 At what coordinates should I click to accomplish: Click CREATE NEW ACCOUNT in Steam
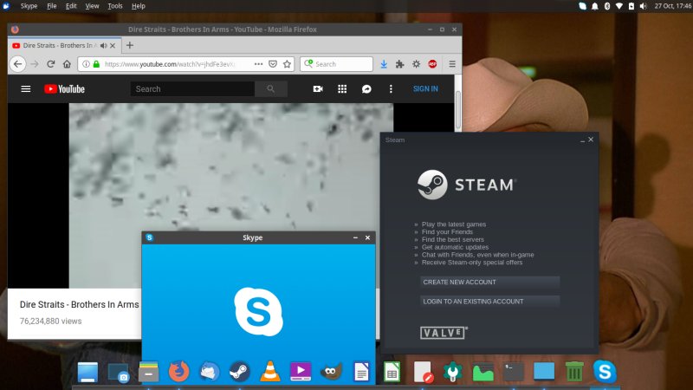[489, 283]
